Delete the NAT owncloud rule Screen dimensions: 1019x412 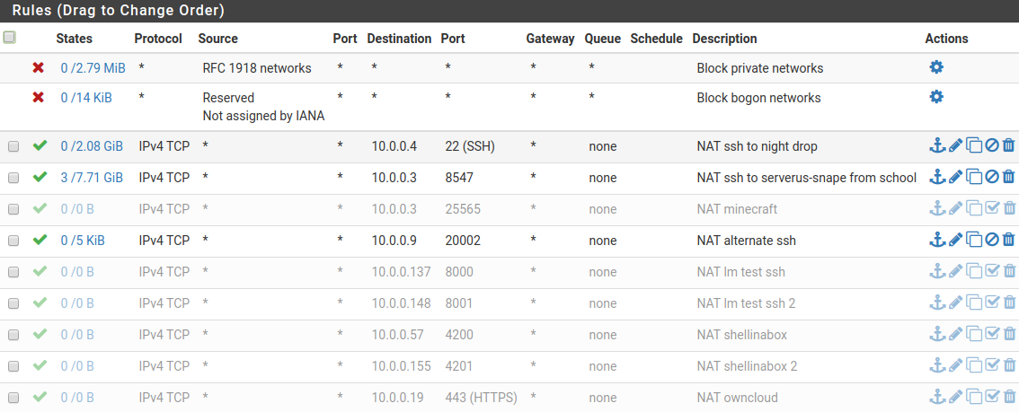coord(1008,396)
